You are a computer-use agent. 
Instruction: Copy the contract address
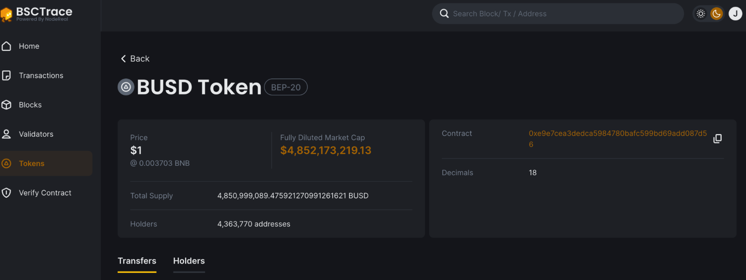717,139
